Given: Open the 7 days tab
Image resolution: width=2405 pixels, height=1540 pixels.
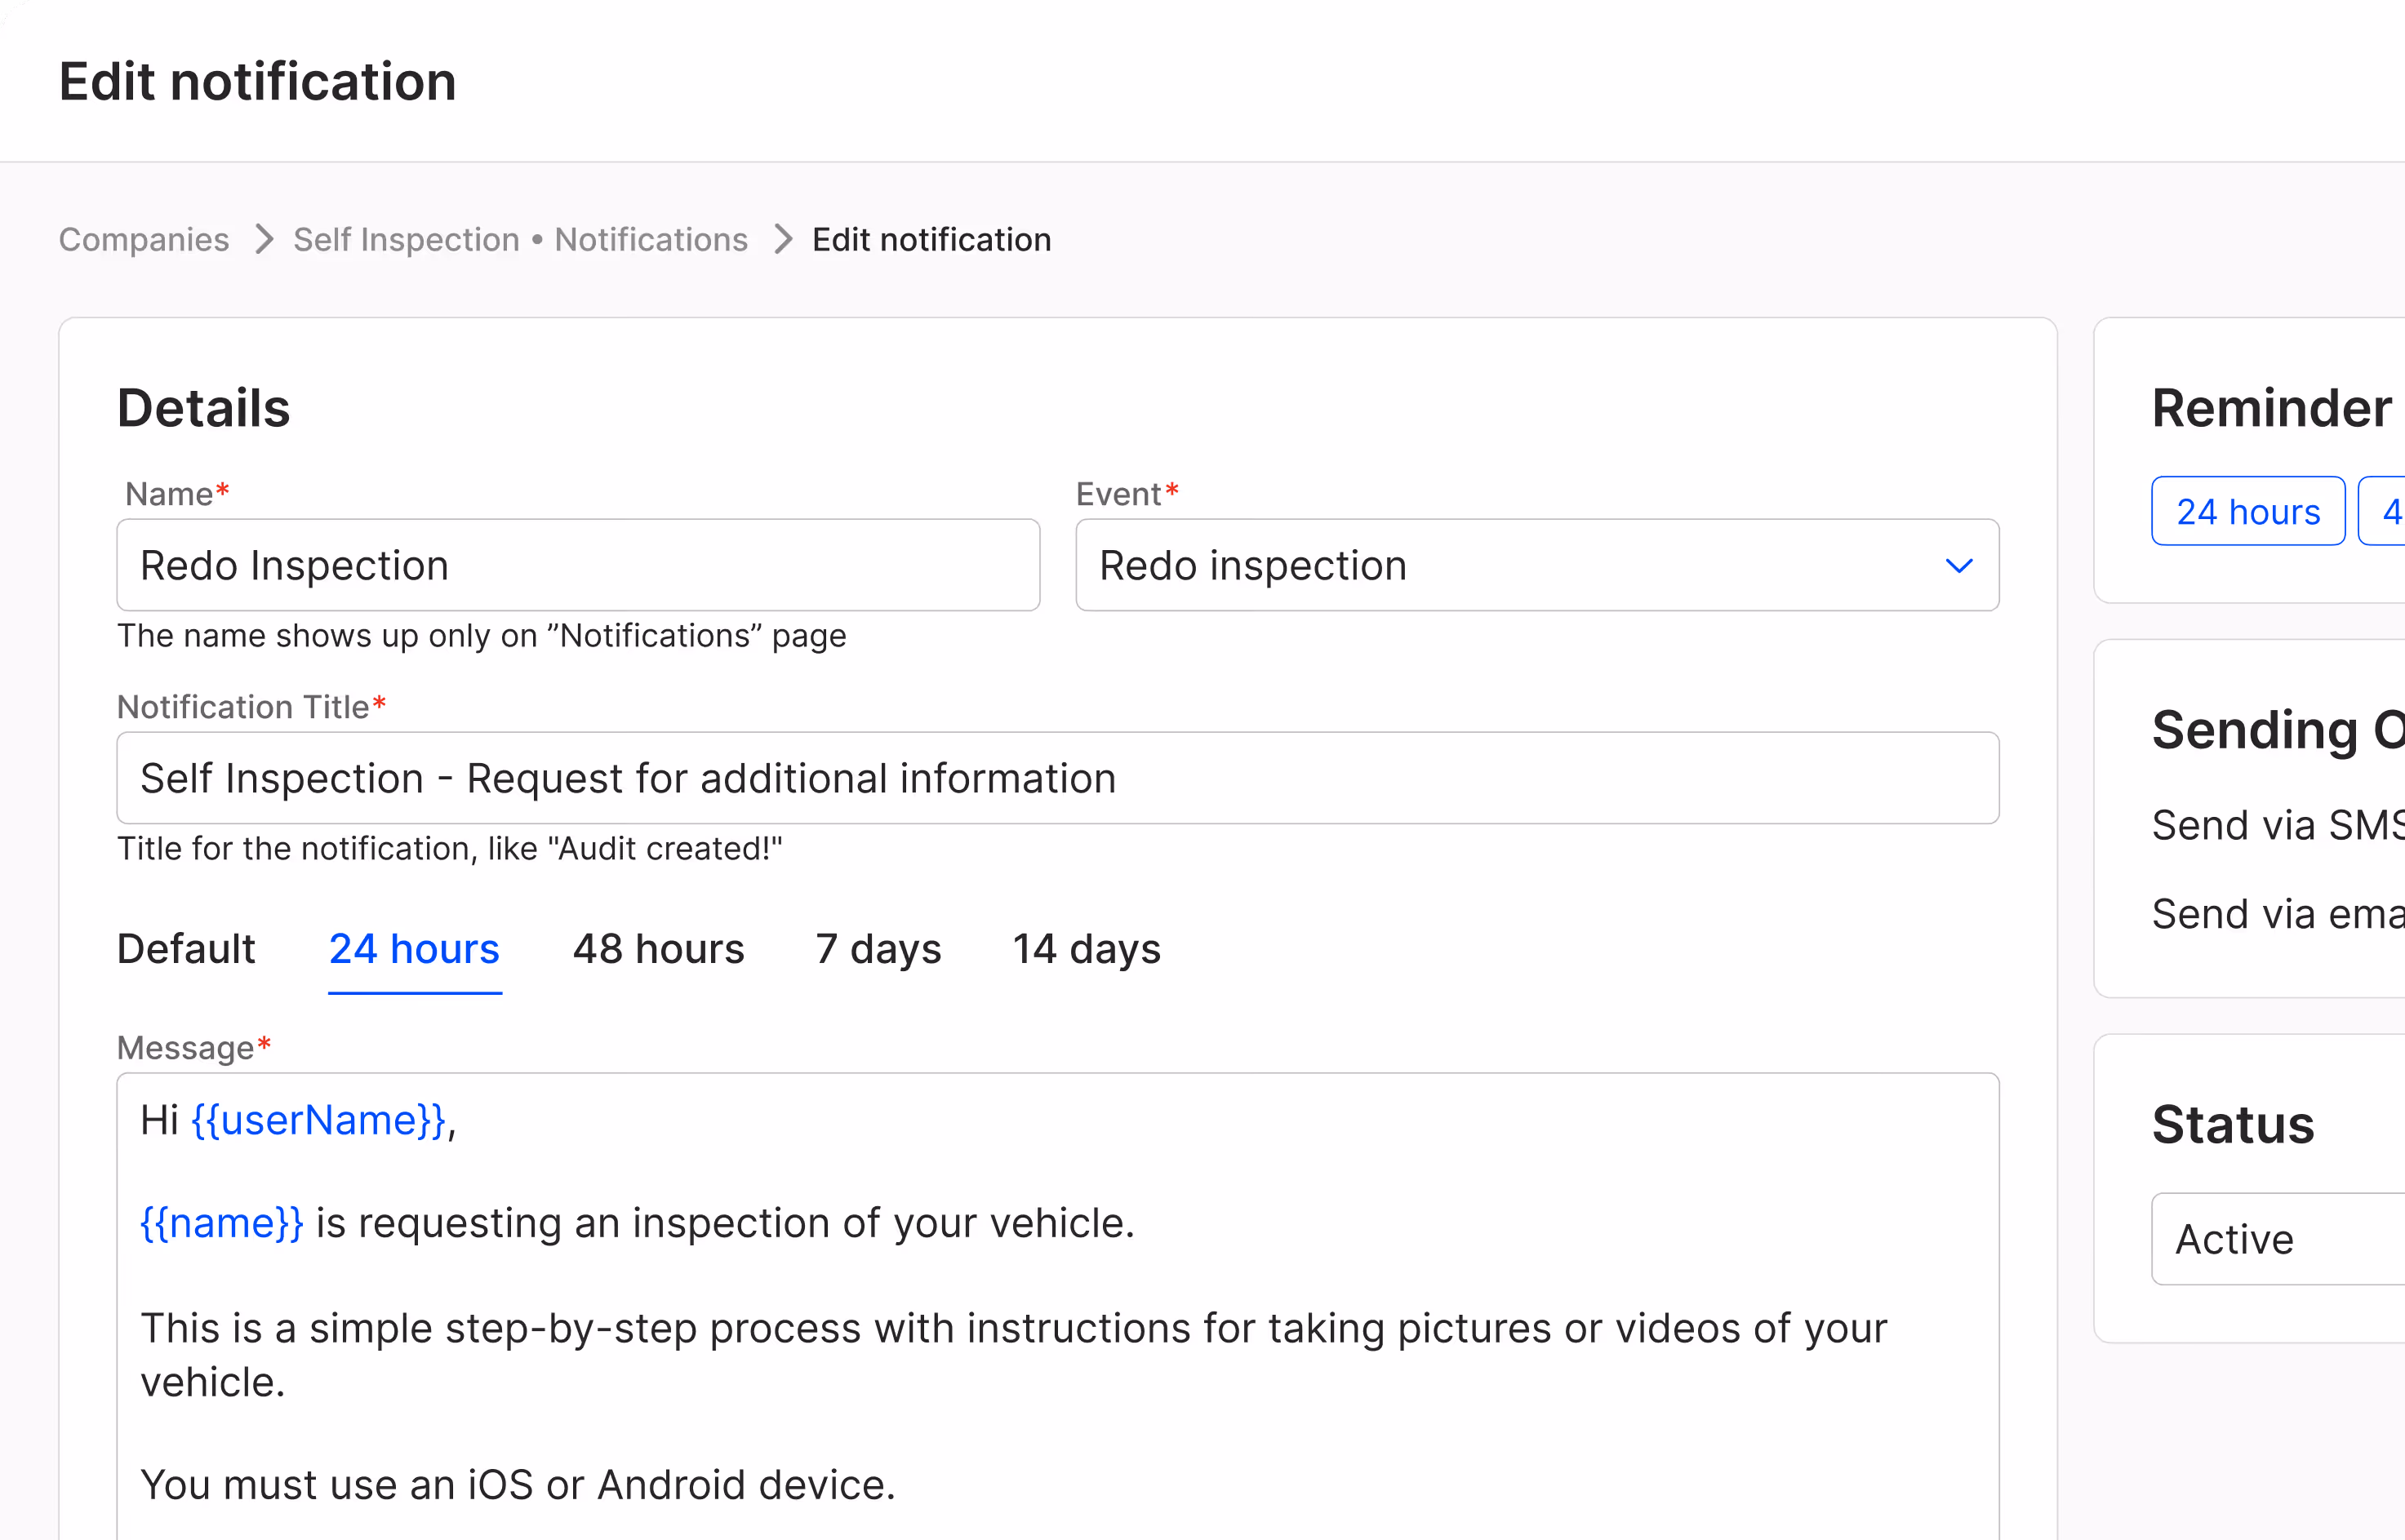Looking at the screenshot, I should click(878, 949).
